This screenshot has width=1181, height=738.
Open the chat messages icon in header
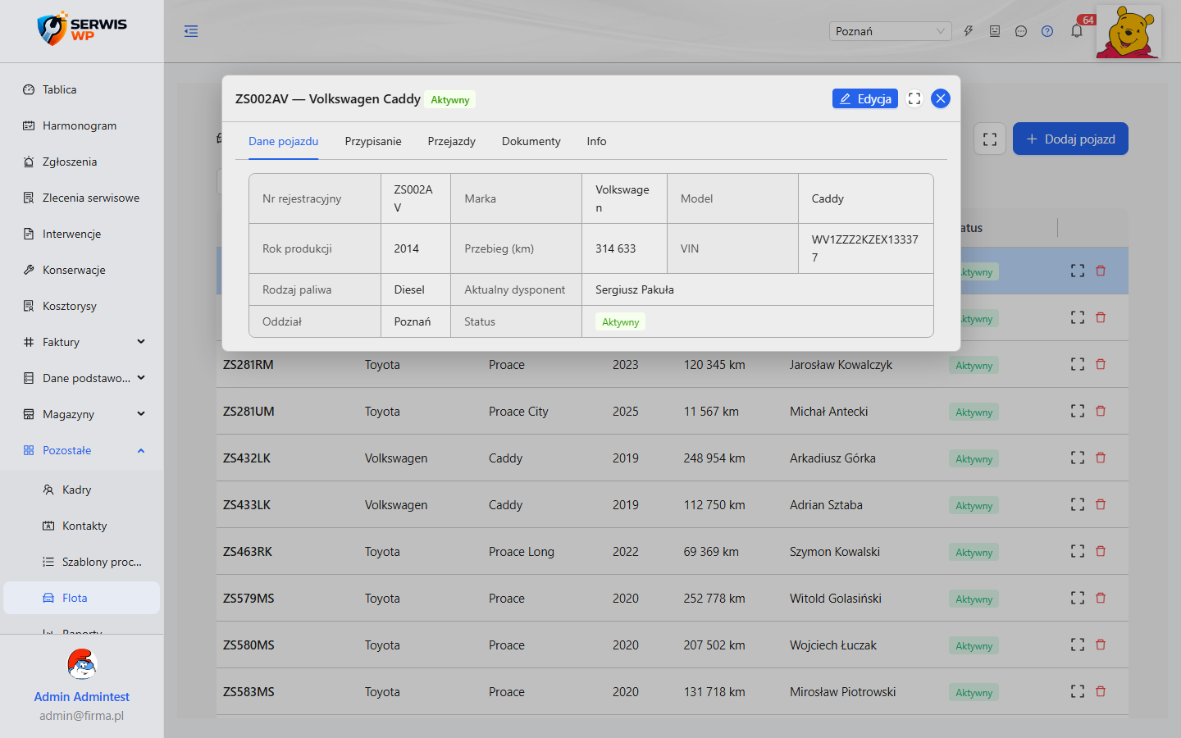coord(1021,31)
